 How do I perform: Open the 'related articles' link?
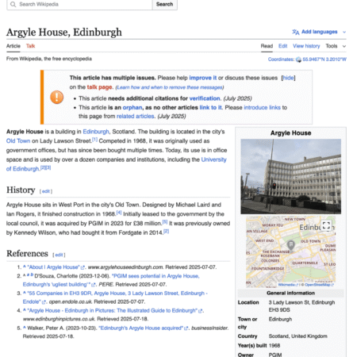pos(135,116)
